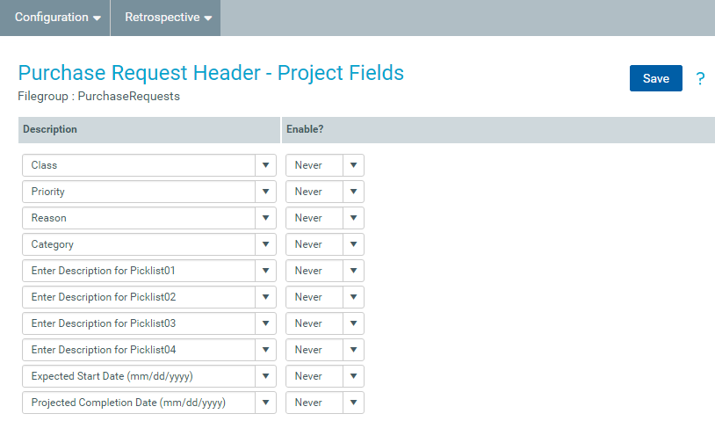The image size is (715, 421).
Task: Open the Retrospective menu
Action: pos(168,18)
